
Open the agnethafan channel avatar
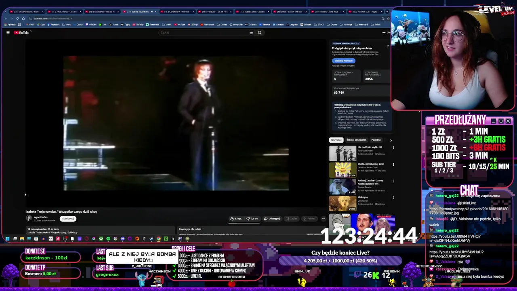pyautogui.click(x=29, y=218)
